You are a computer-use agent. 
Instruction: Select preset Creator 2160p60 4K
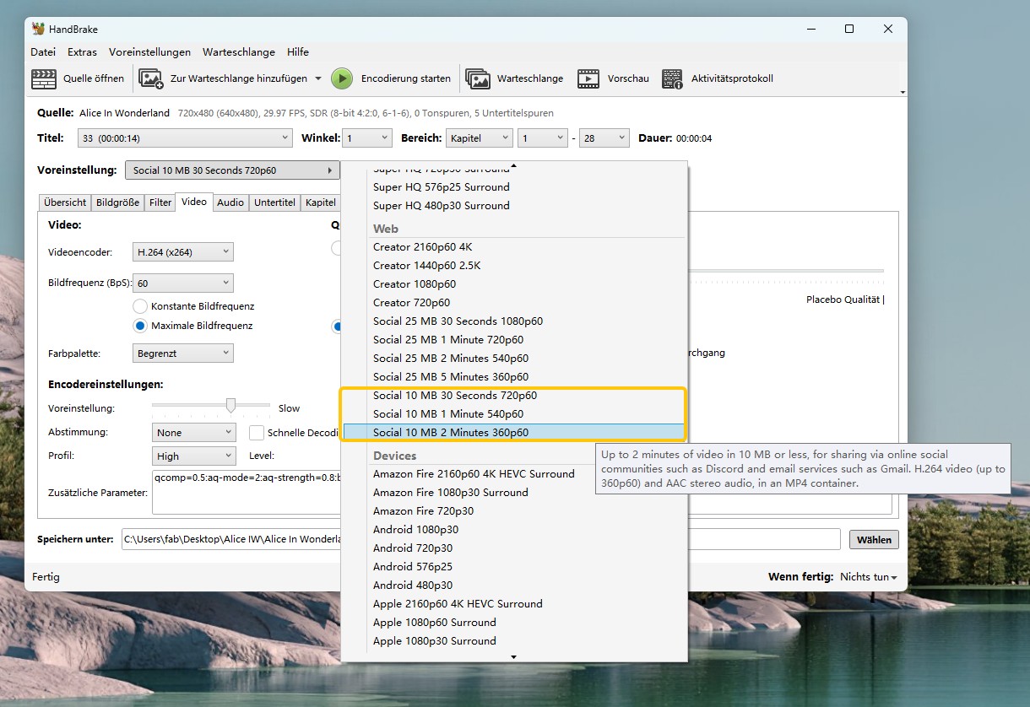(x=423, y=247)
